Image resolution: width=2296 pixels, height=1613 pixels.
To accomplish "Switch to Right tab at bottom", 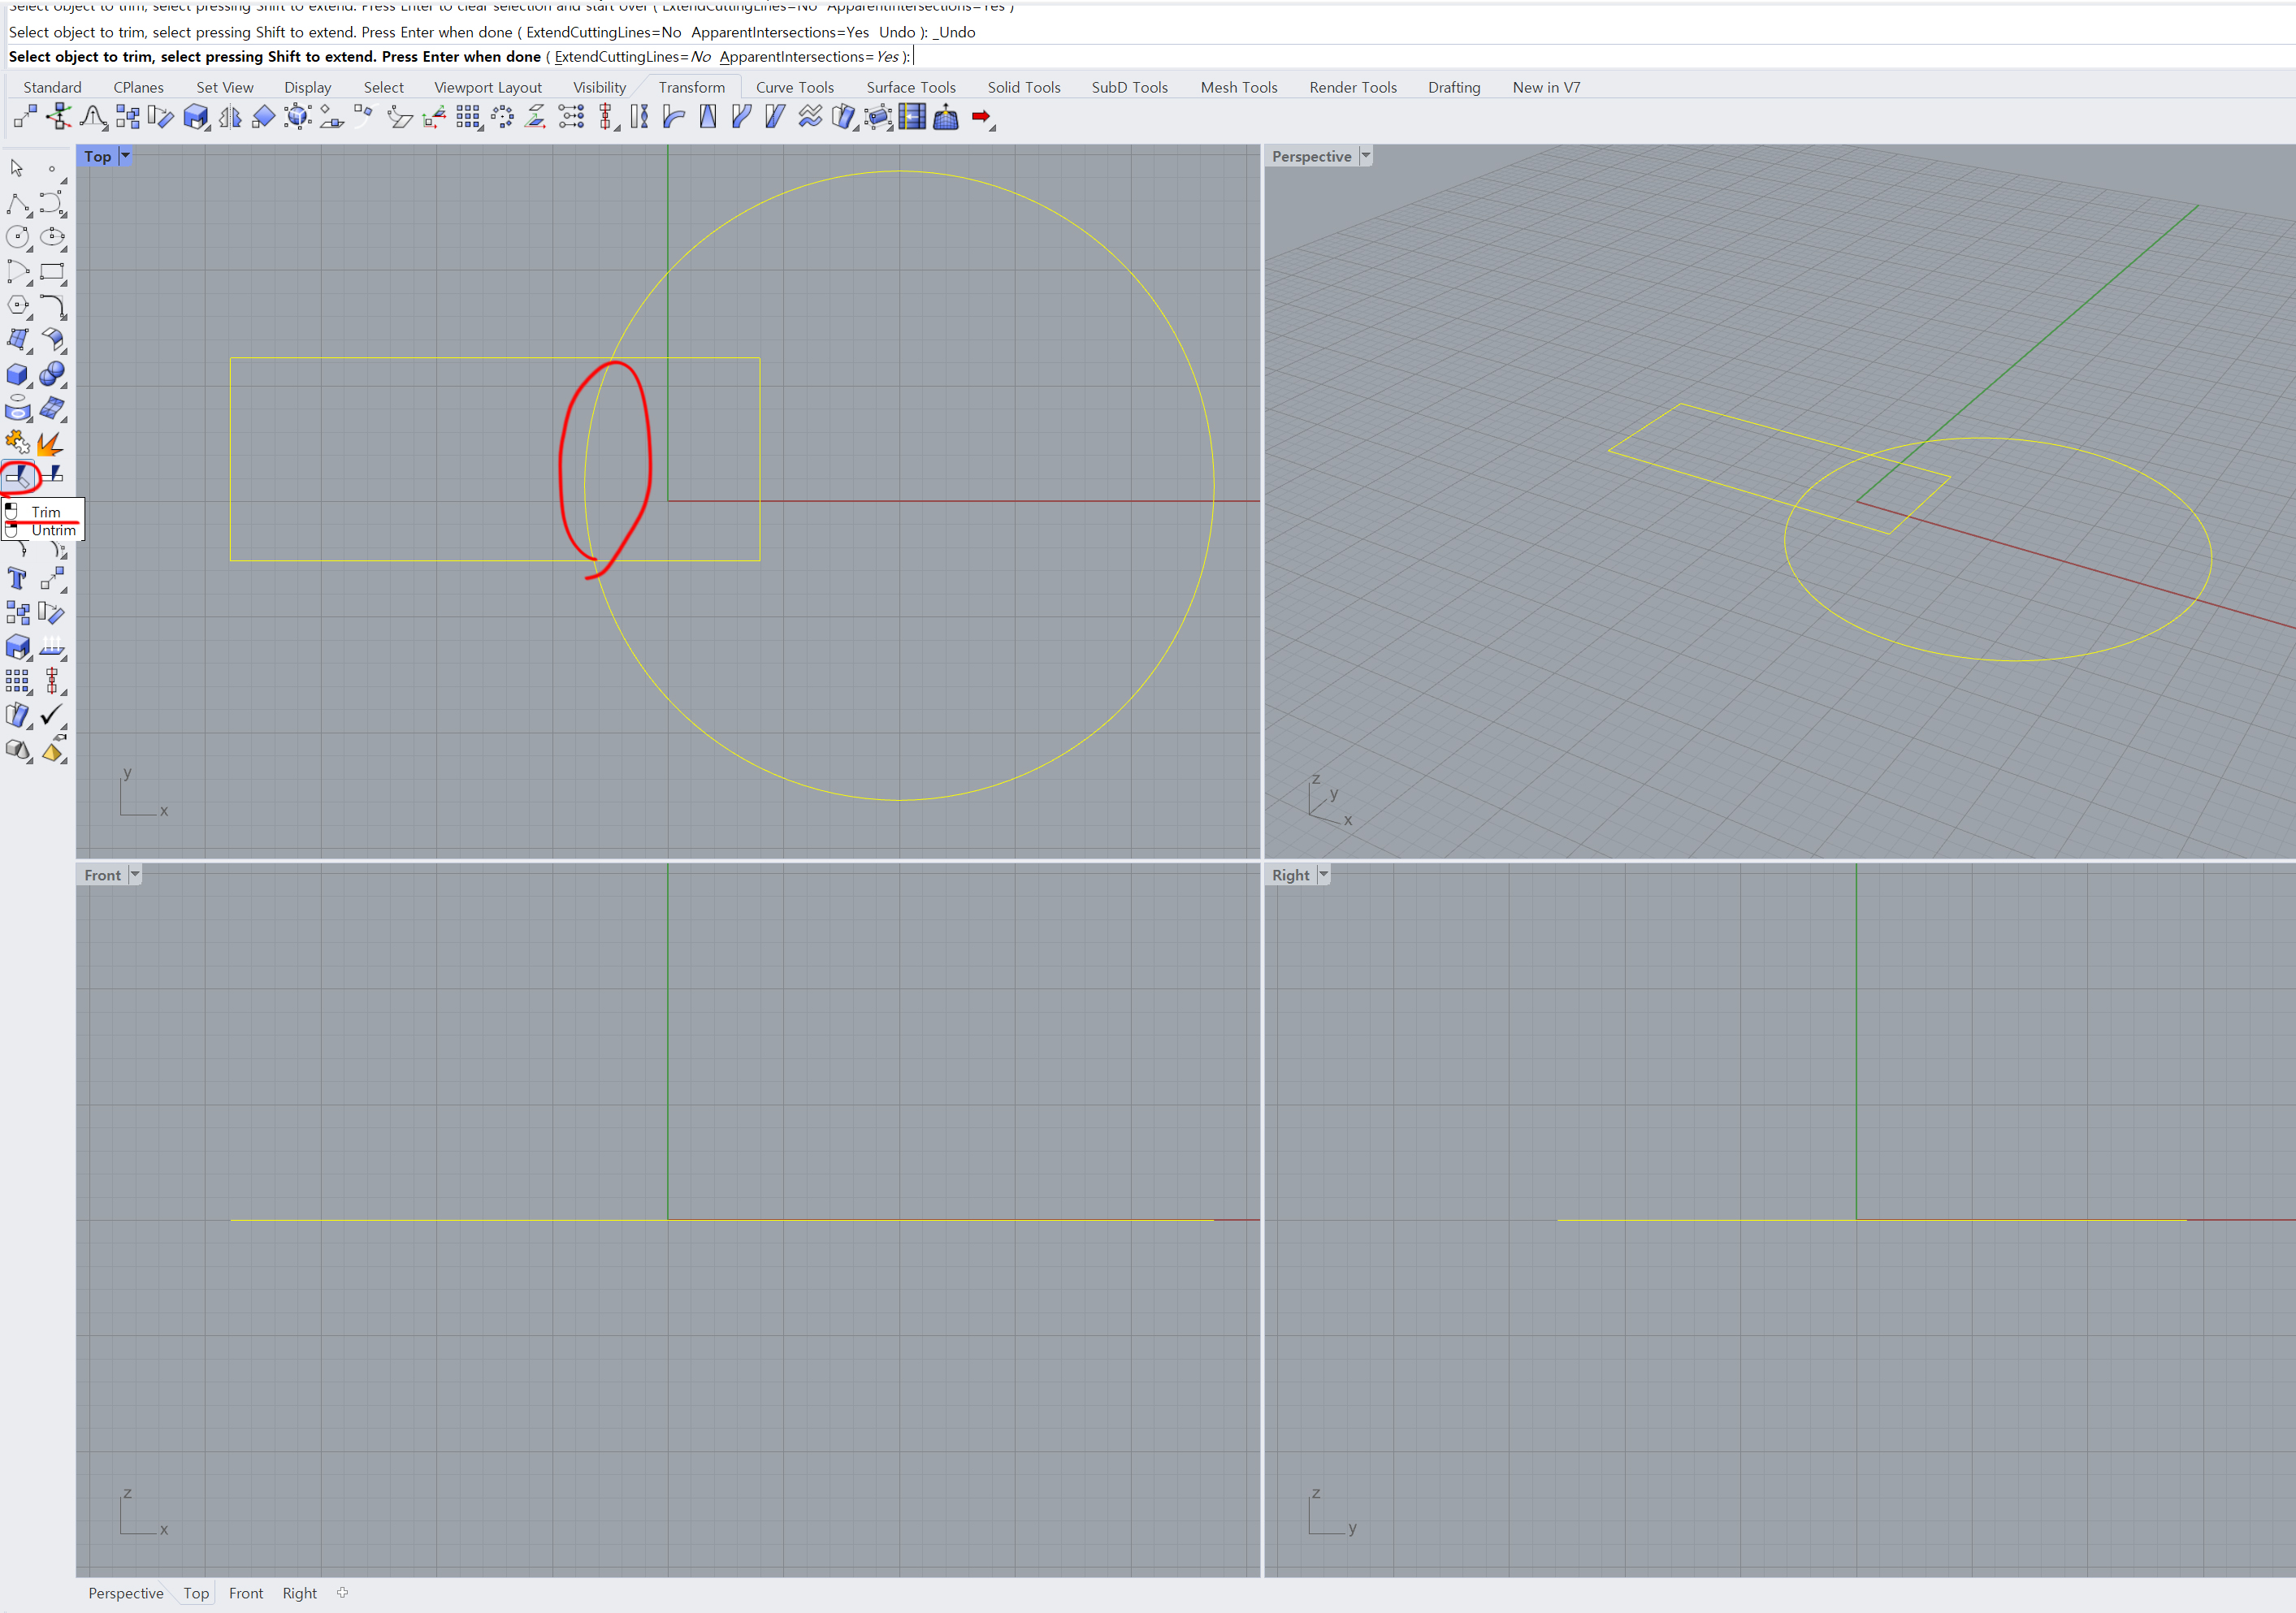I will click(299, 1593).
